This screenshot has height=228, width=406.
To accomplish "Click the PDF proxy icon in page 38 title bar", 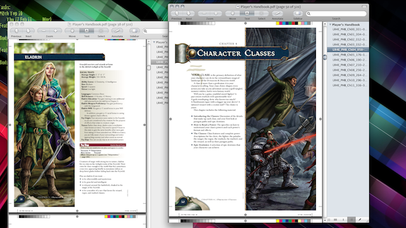I will click(x=69, y=24).
